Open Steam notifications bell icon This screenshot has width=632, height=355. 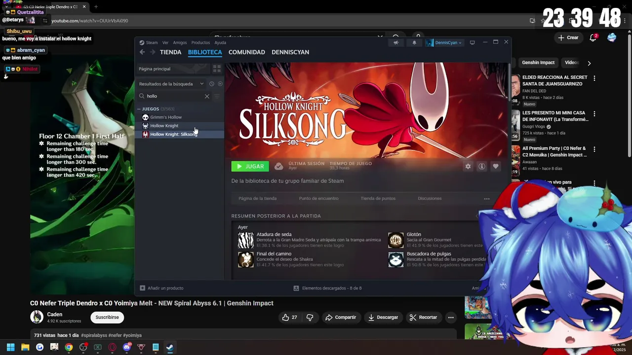[414, 42]
